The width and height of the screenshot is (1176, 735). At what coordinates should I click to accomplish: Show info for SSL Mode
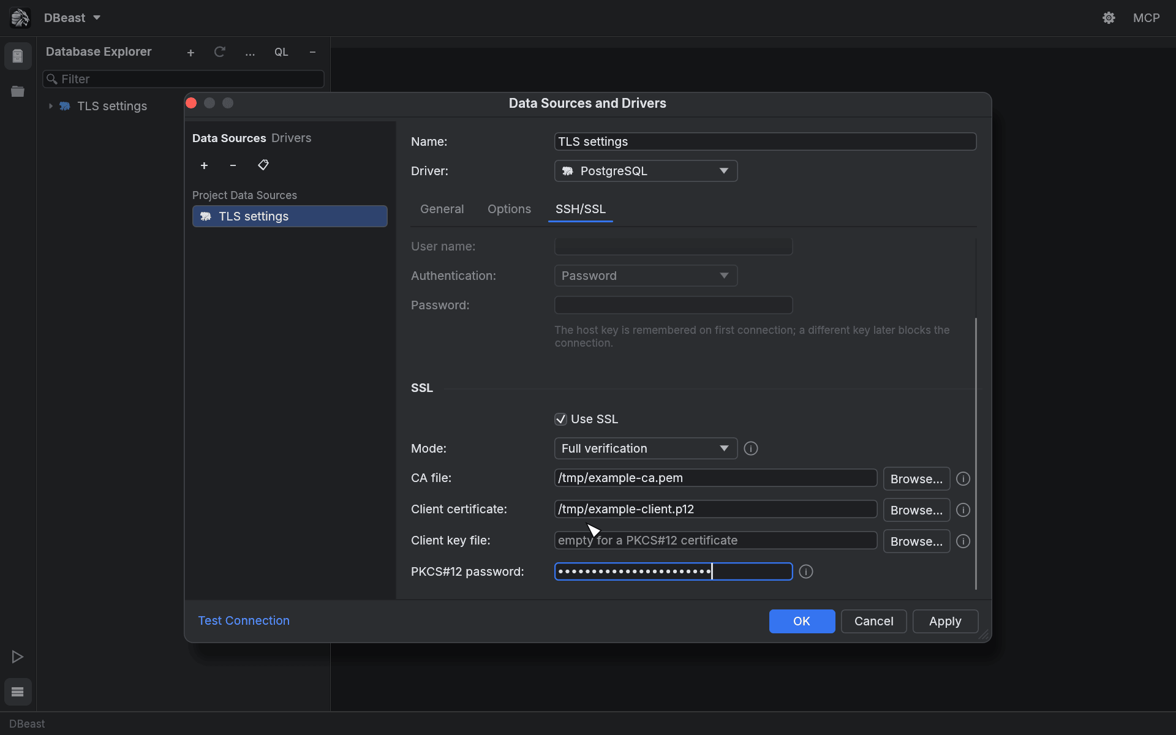751,448
